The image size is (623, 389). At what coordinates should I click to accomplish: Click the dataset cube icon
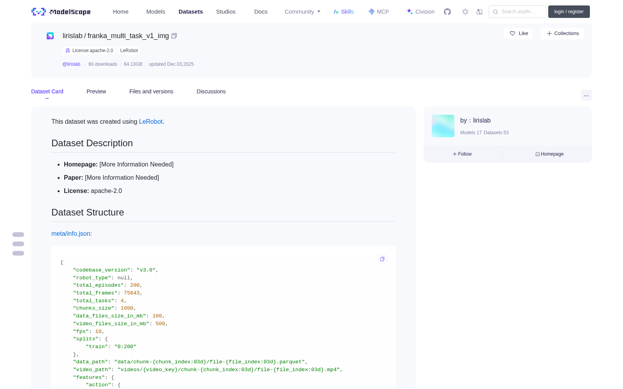pyautogui.click(x=50, y=36)
